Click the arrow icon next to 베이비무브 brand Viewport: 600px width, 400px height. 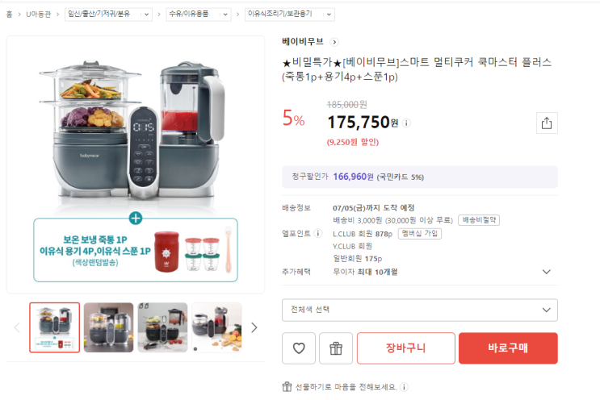pos(334,42)
